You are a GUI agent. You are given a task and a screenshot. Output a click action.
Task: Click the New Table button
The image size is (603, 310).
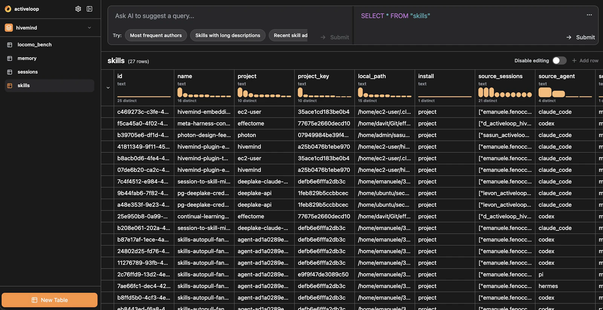[x=50, y=300]
